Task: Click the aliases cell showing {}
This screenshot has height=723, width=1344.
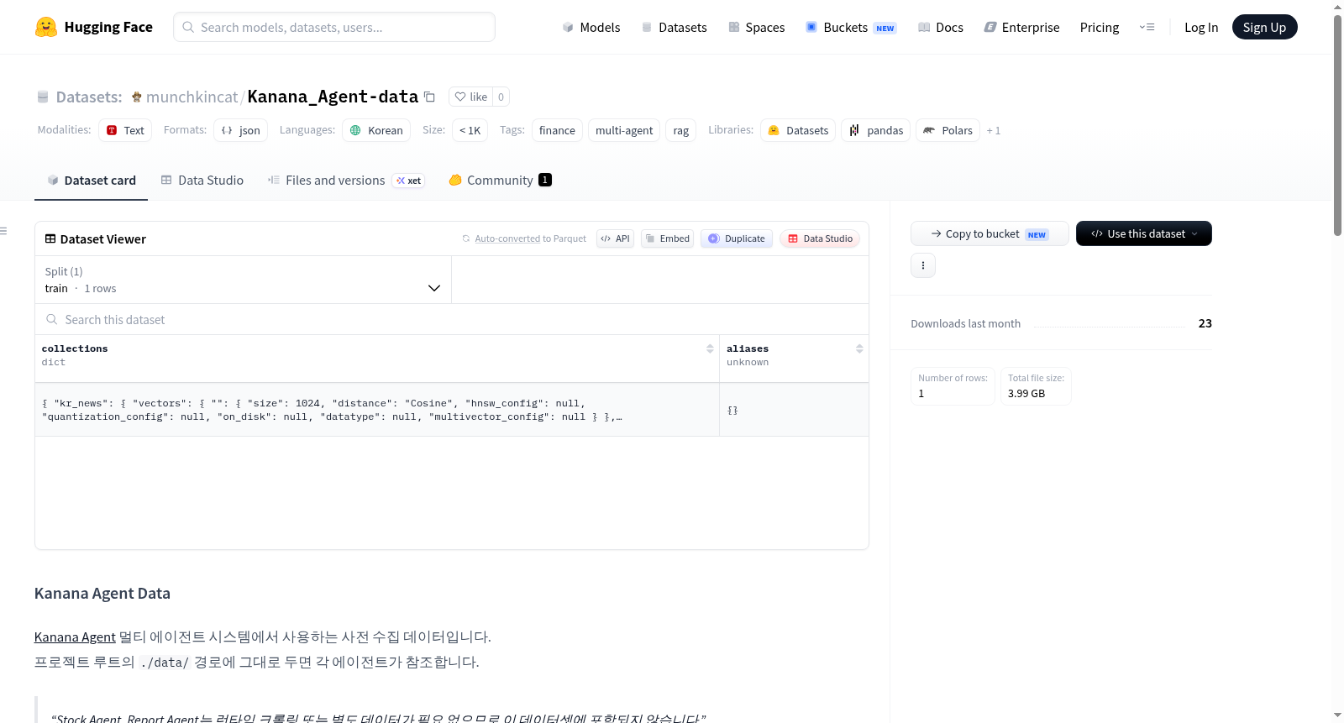Action: tap(794, 410)
